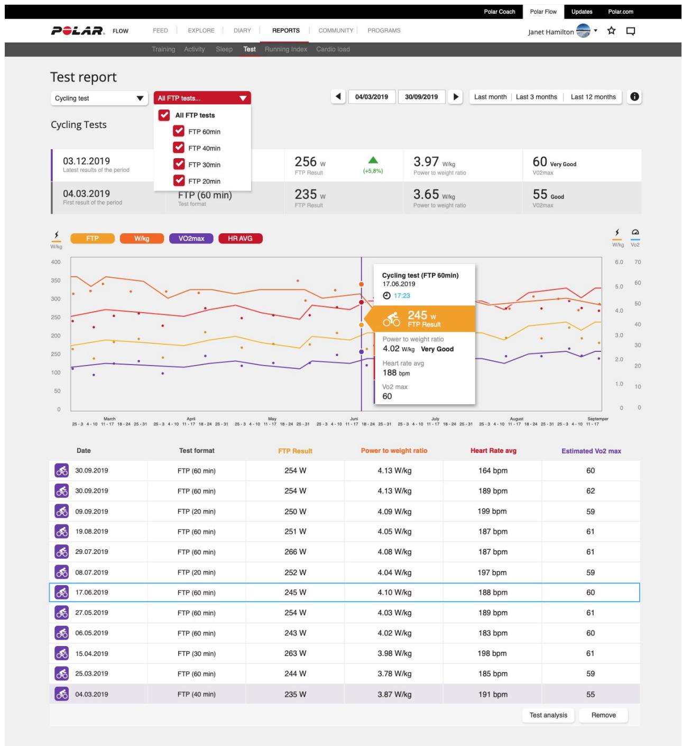Click cycling icon for 25.03.2019 test
The height and width of the screenshot is (746, 682).
pos(62,674)
